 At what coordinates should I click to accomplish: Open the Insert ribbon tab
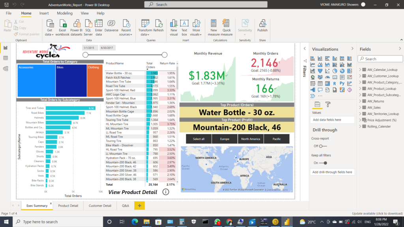(x=44, y=13)
